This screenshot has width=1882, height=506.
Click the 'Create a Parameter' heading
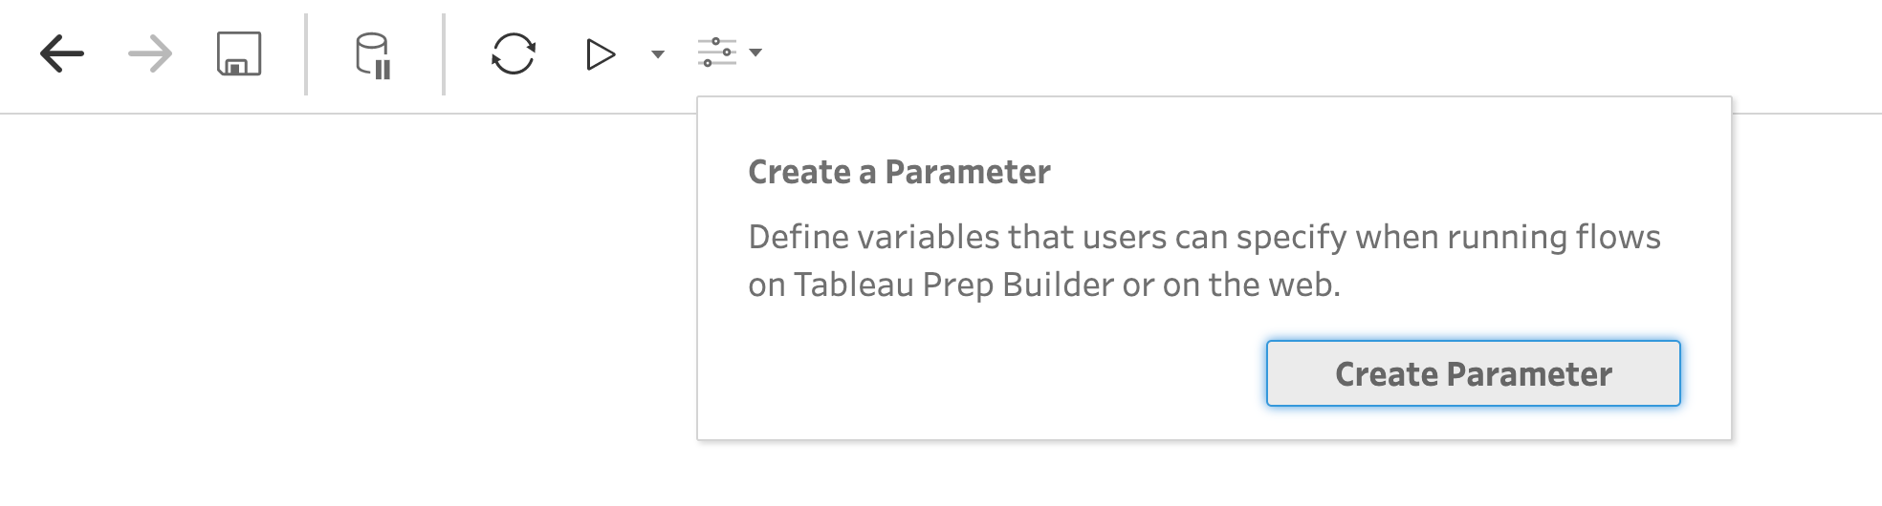(x=899, y=172)
